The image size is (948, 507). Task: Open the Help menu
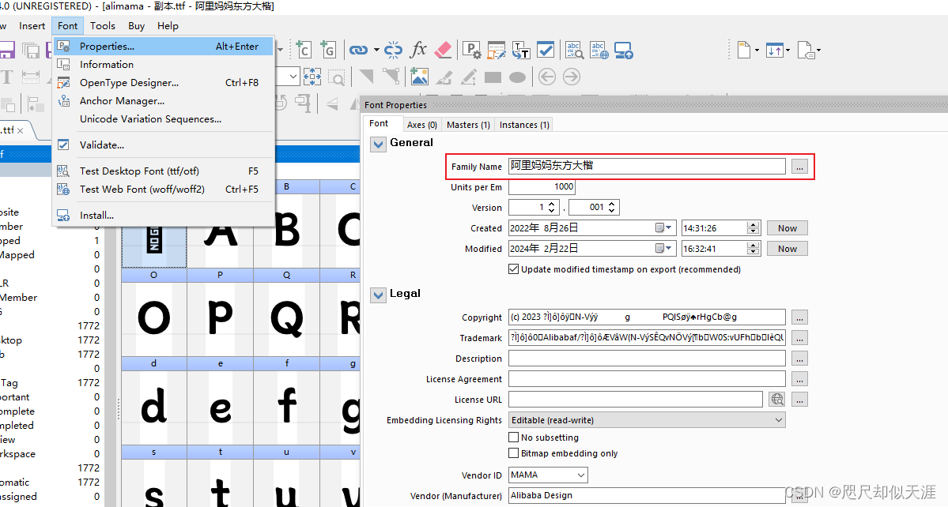168,26
